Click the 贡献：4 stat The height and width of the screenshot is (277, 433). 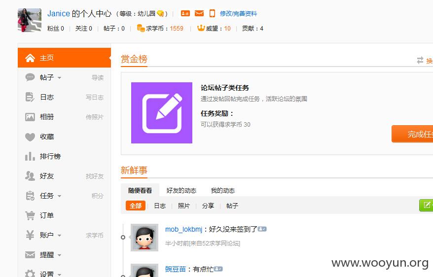[x=253, y=29]
